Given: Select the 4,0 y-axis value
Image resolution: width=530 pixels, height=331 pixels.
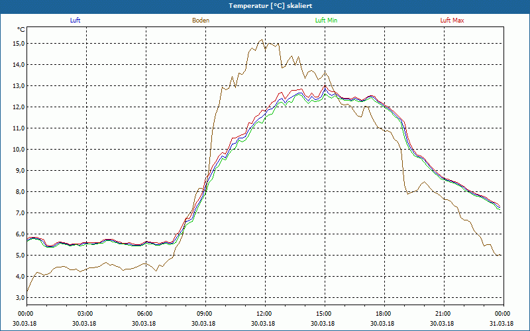Looking at the screenshot, I should [x=20, y=276].
